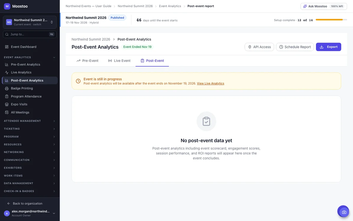Click the 'Event is still in progress' text
This screenshot has height=221, width=353.
click(103, 79)
